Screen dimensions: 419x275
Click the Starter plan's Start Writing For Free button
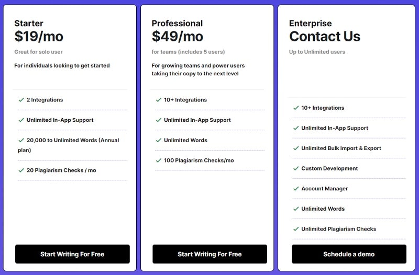coord(72,254)
